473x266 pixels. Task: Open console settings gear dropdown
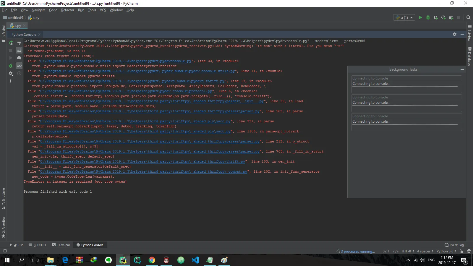[11, 73]
